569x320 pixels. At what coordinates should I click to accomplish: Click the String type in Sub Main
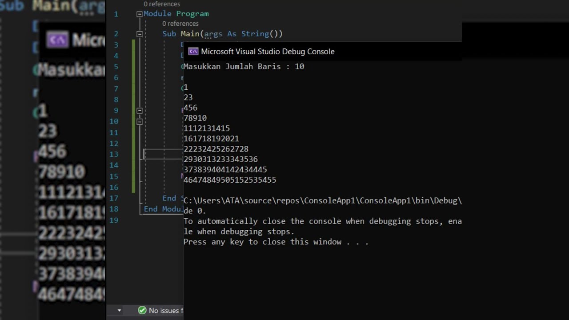(255, 34)
